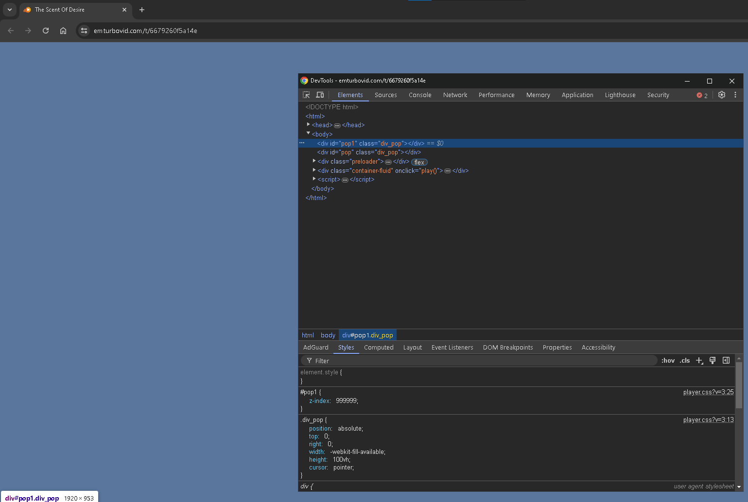Image resolution: width=748 pixels, height=502 pixels.
Task: Expand the container-fluid div node
Action: tap(314, 170)
